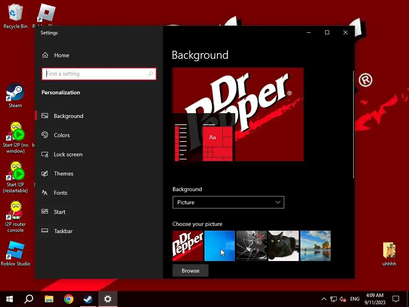Open File Explorer from the taskbar
Viewport: 409px width, 307px height.
[49, 299]
